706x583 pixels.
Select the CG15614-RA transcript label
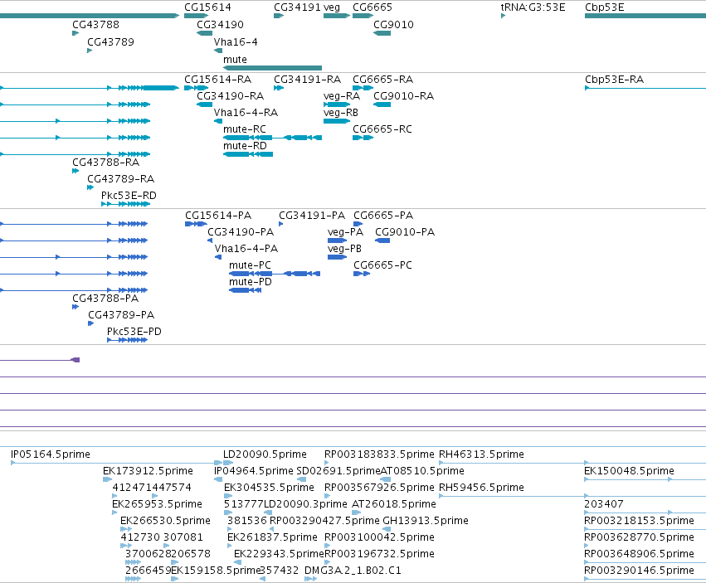click(x=218, y=80)
